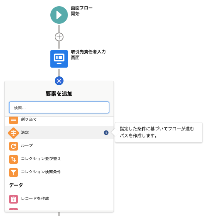Select 割り当て from the element list
The width and height of the screenshot is (208, 216).
click(x=28, y=119)
